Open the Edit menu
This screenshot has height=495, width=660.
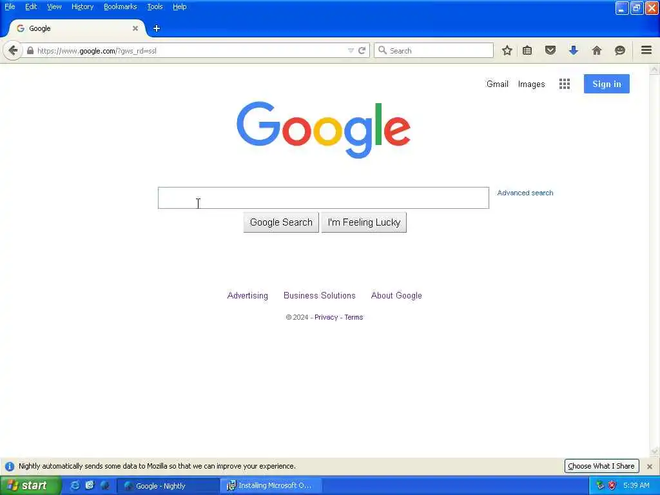[31, 6]
